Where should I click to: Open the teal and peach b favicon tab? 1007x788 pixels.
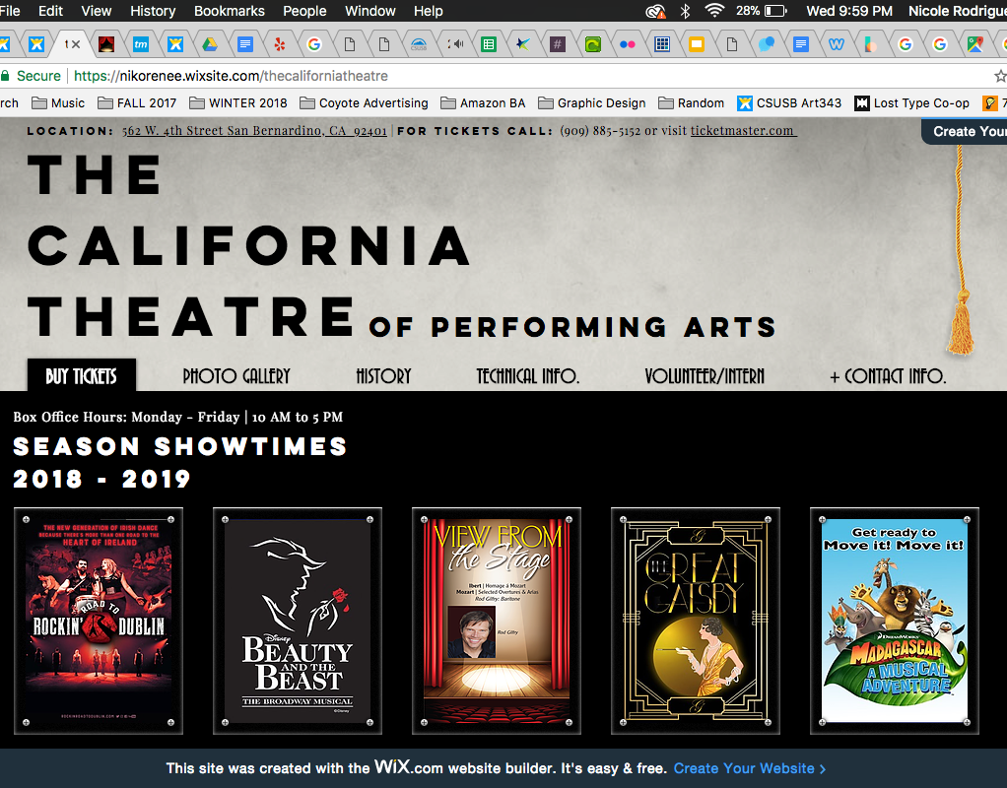(870, 44)
